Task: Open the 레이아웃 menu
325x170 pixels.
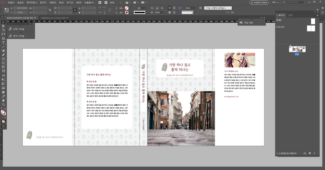Action: [32, 3]
